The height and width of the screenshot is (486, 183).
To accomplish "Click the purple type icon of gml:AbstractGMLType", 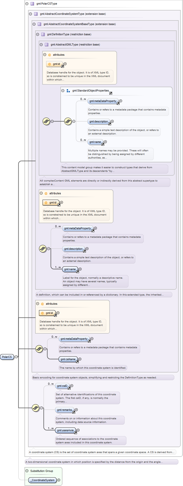I will point(46,45).
